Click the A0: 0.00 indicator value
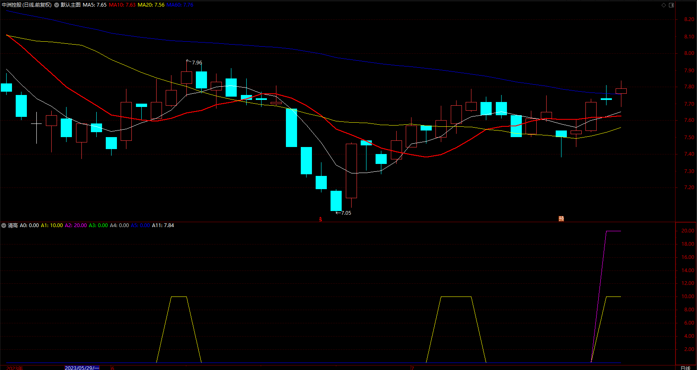 [x=29, y=225]
